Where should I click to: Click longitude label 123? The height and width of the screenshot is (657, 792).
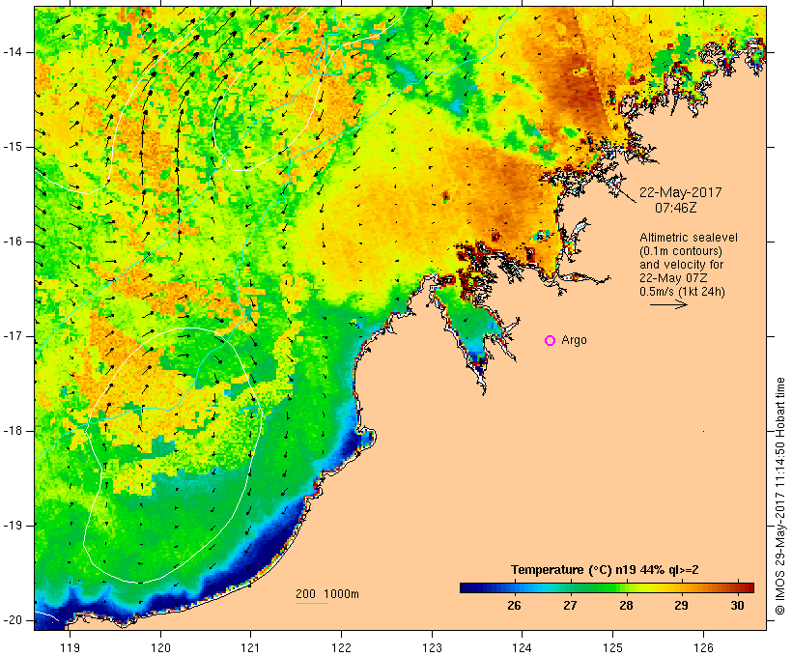click(x=432, y=647)
